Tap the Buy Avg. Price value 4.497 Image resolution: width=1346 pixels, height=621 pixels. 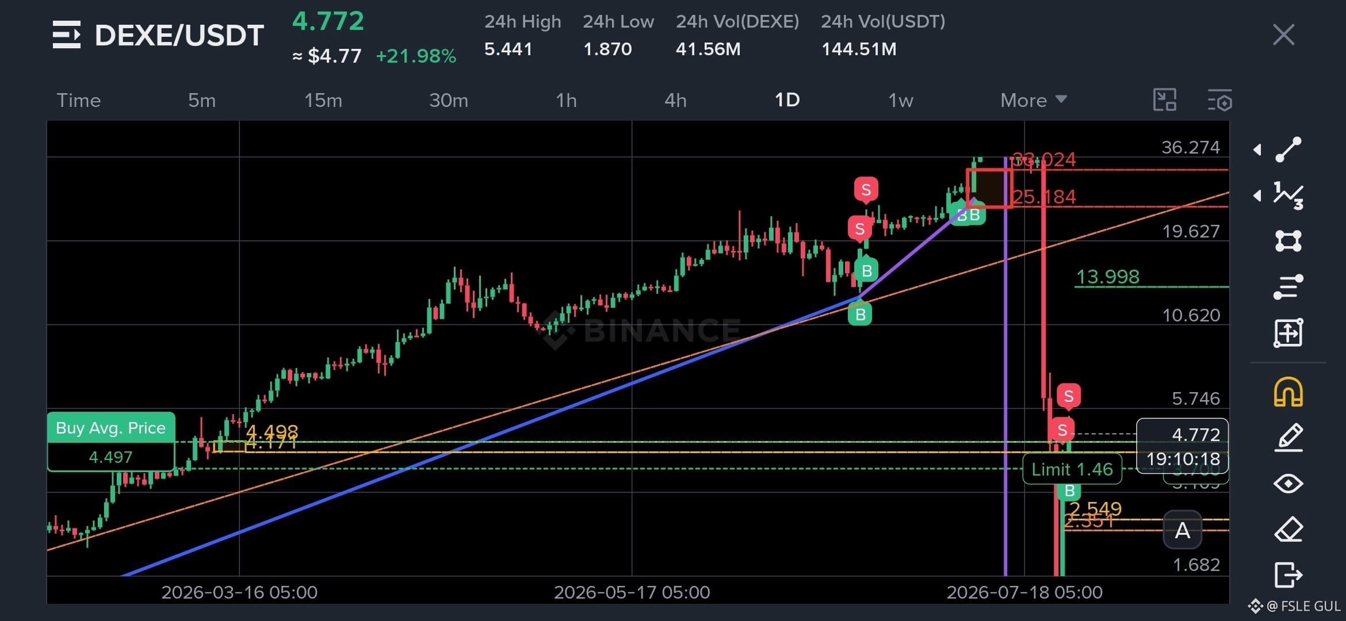[x=110, y=457]
